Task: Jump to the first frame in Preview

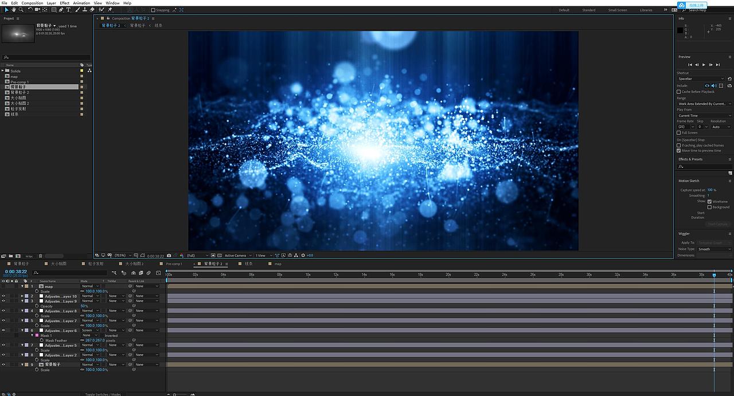Action: 690,65
